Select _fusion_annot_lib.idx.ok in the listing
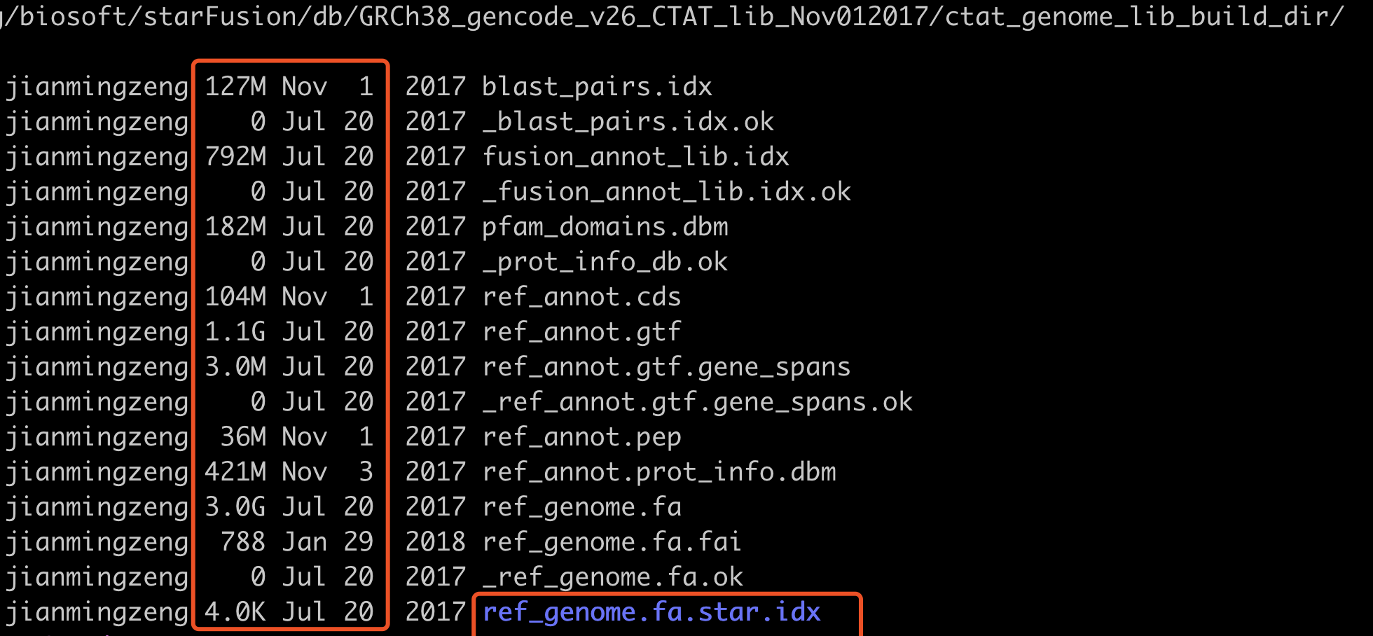This screenshot has height=636, width=1373. [x=666, y=192]
